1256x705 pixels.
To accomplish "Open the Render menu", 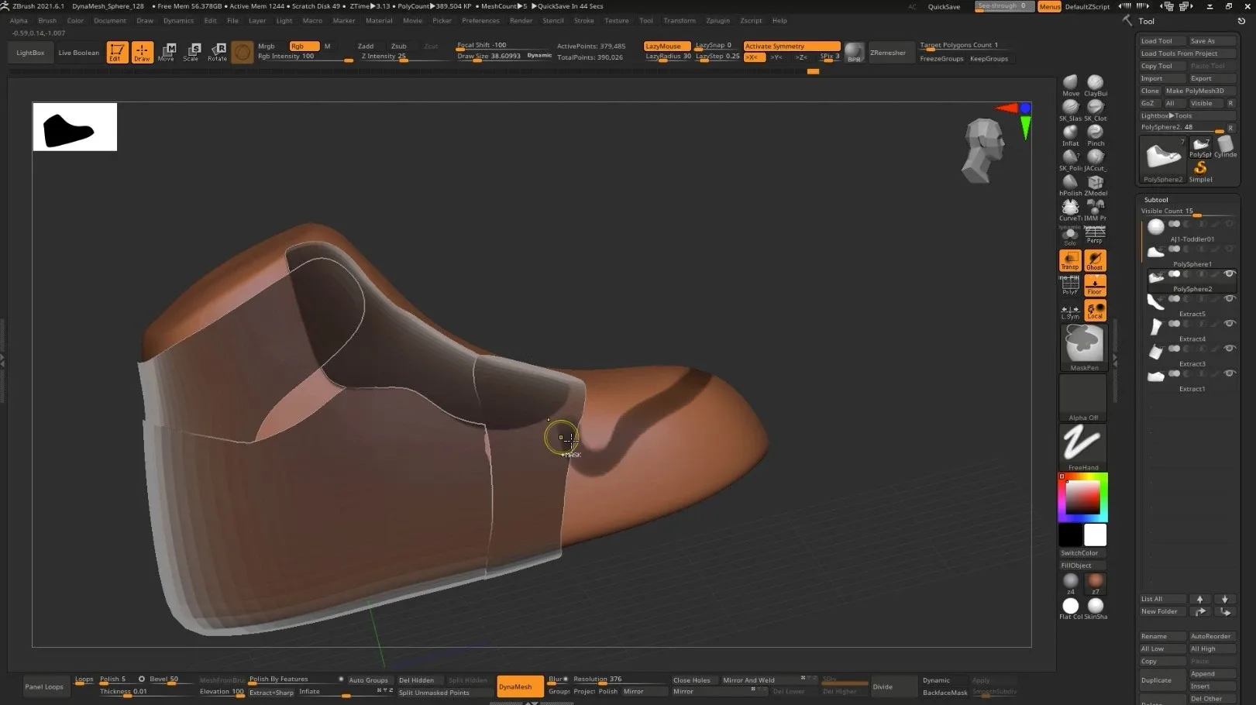I will point(521,21).
